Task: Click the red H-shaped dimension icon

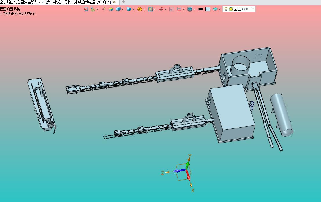Action: pos(179,9)
